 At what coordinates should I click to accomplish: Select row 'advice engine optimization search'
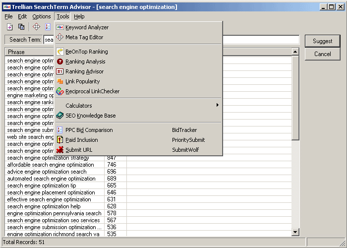[x=148, y=172]
